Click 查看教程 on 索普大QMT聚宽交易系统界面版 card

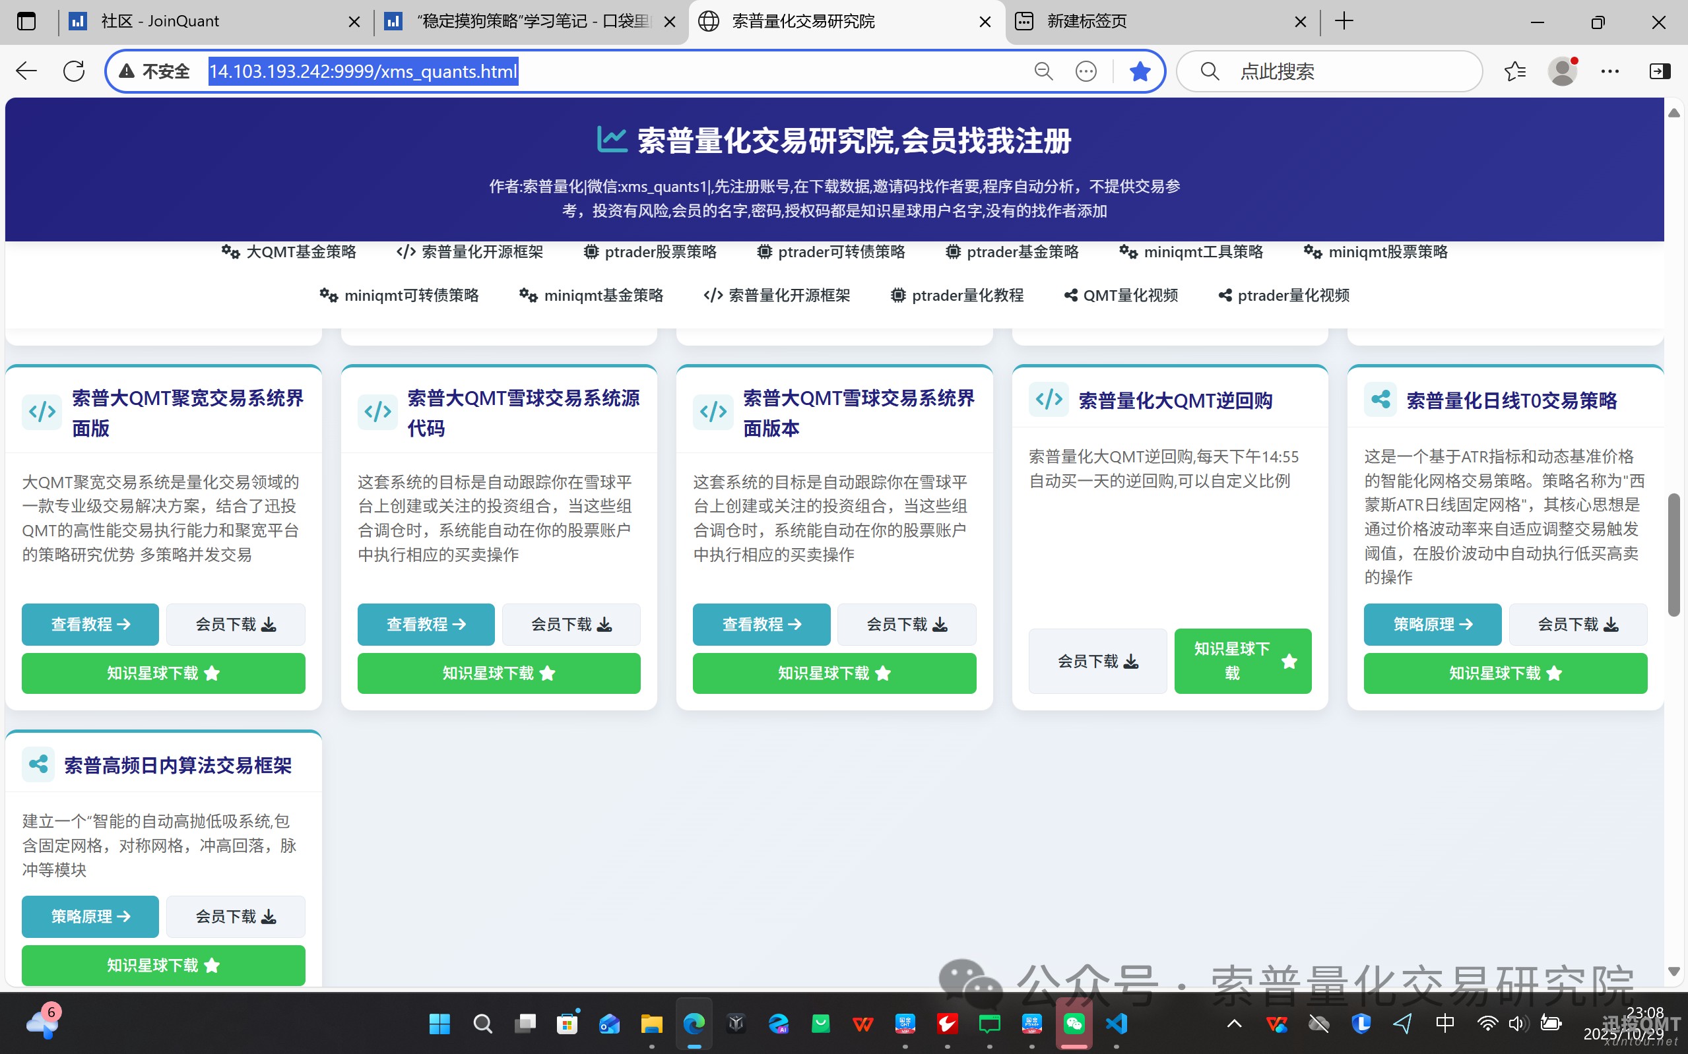(90, 624)
